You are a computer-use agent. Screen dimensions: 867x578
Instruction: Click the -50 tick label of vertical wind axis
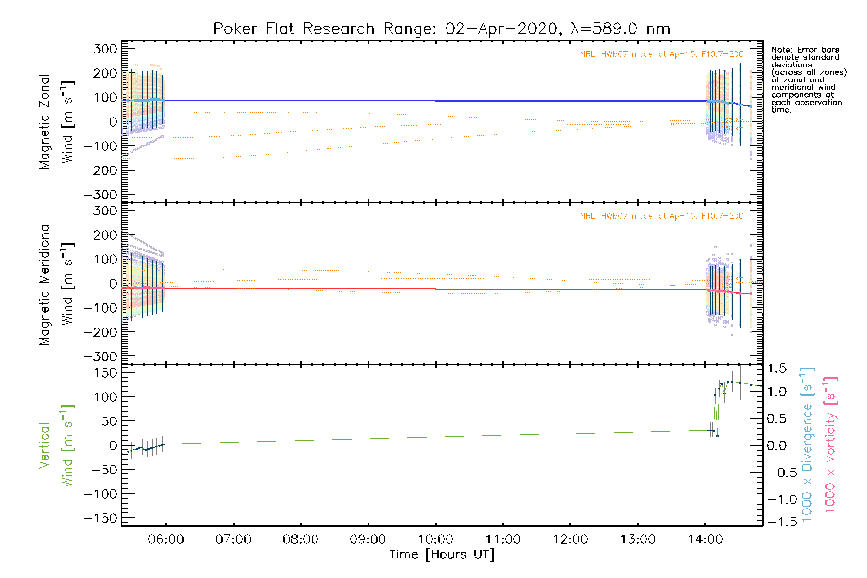[x=104, y=470]
